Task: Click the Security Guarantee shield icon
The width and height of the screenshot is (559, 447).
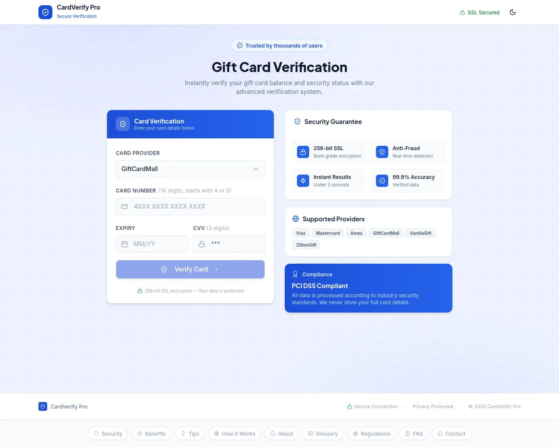Action: click(x=297, y=122)
